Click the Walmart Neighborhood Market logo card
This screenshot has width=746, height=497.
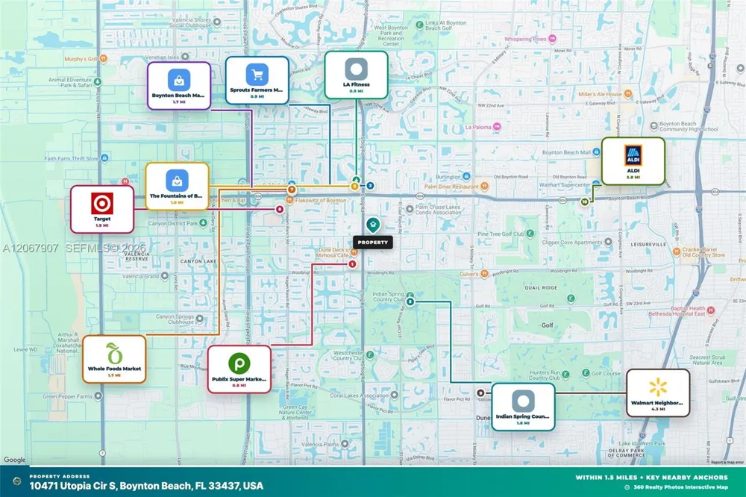(x=658, y=393)
